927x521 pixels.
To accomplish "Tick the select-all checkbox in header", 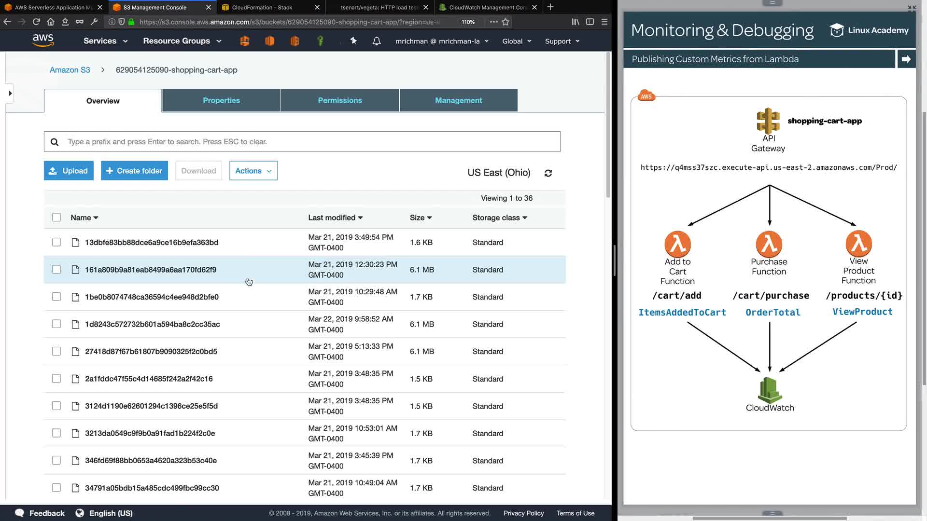I will point(56,218).
